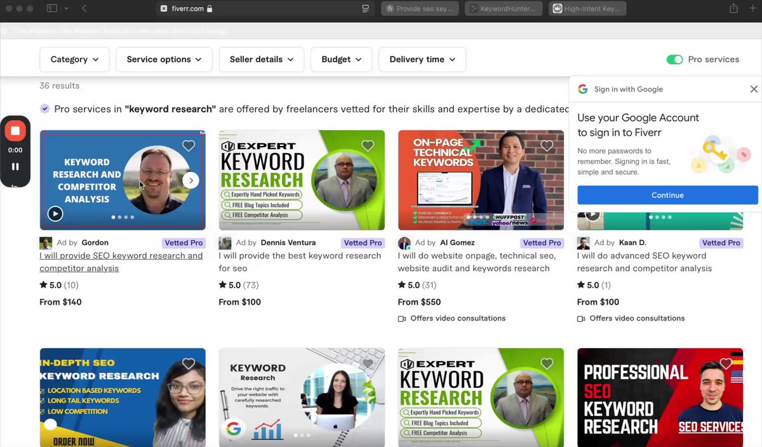The height and width of the screenshot is (447, 762).
Task: Click the vetted shield icon beside Pro services text
Action: point(44,109)
